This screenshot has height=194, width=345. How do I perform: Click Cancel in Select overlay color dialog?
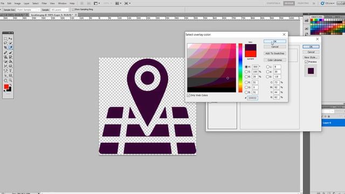[275, 47]
